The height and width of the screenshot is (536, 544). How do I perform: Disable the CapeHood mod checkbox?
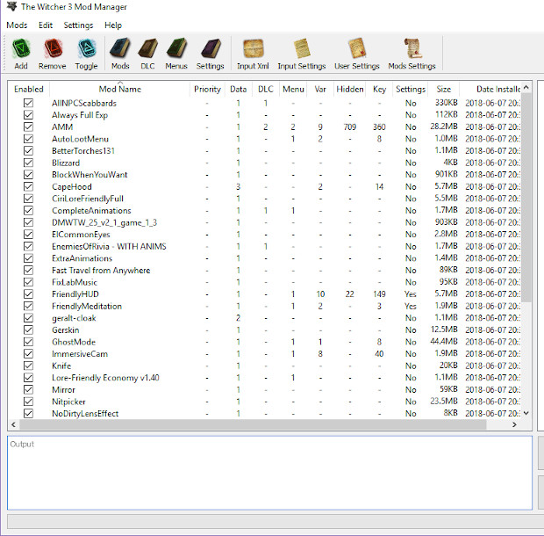pos(28,186)
